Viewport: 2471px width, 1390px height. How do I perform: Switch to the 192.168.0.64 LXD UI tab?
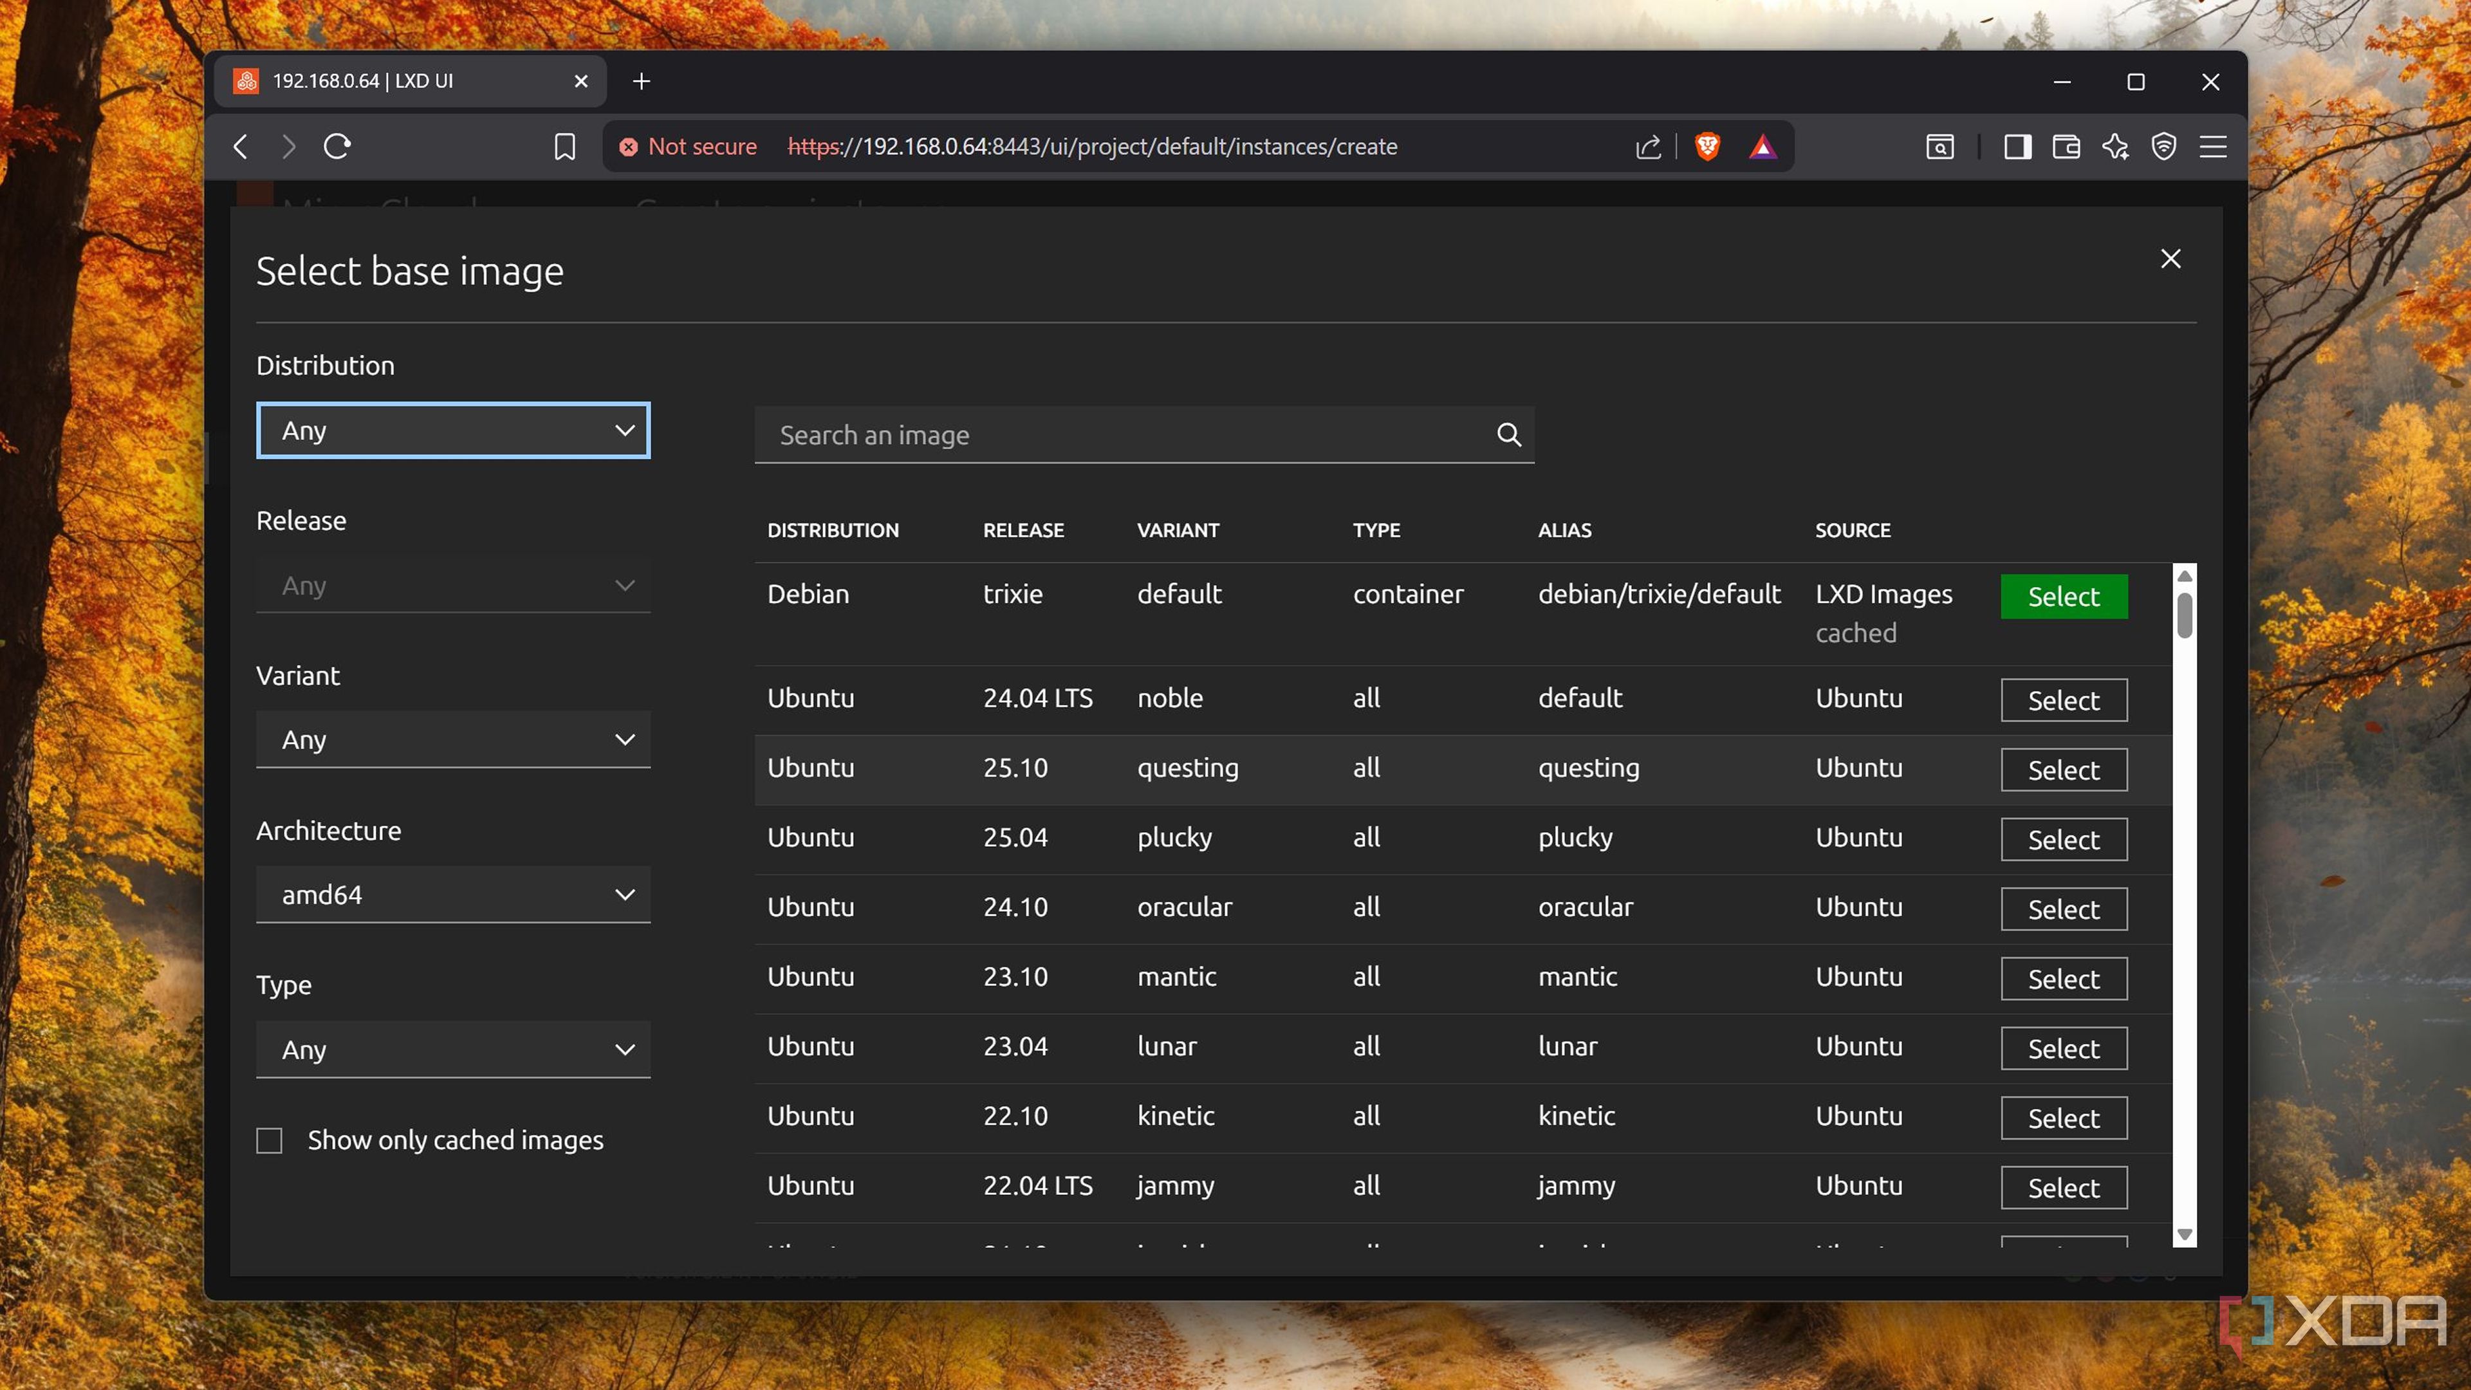coord(410,82)
